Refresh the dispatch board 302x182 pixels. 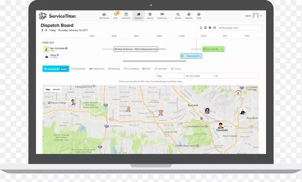(x=205, y=28)
